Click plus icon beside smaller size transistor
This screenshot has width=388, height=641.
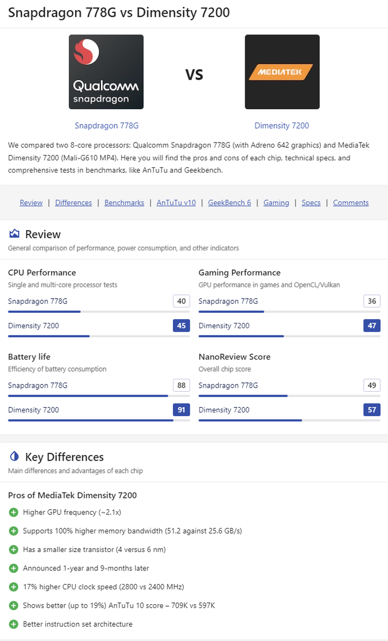[x=14, y=550]
